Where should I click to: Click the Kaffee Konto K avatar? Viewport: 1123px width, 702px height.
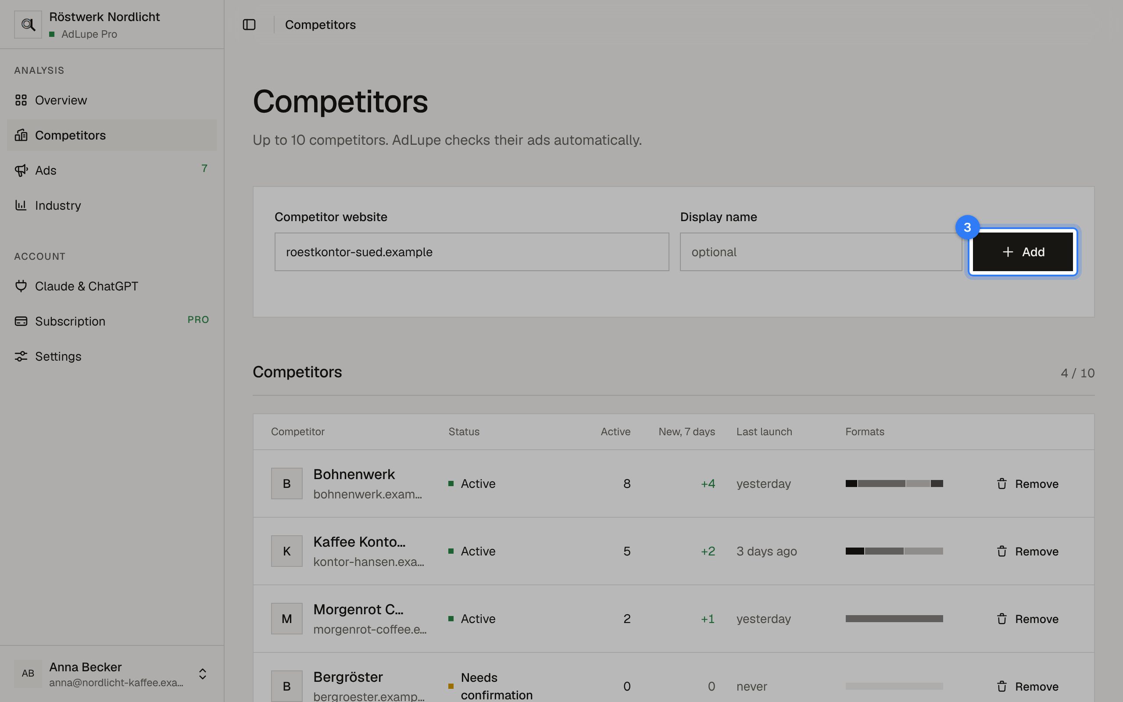tap(287, 551)
